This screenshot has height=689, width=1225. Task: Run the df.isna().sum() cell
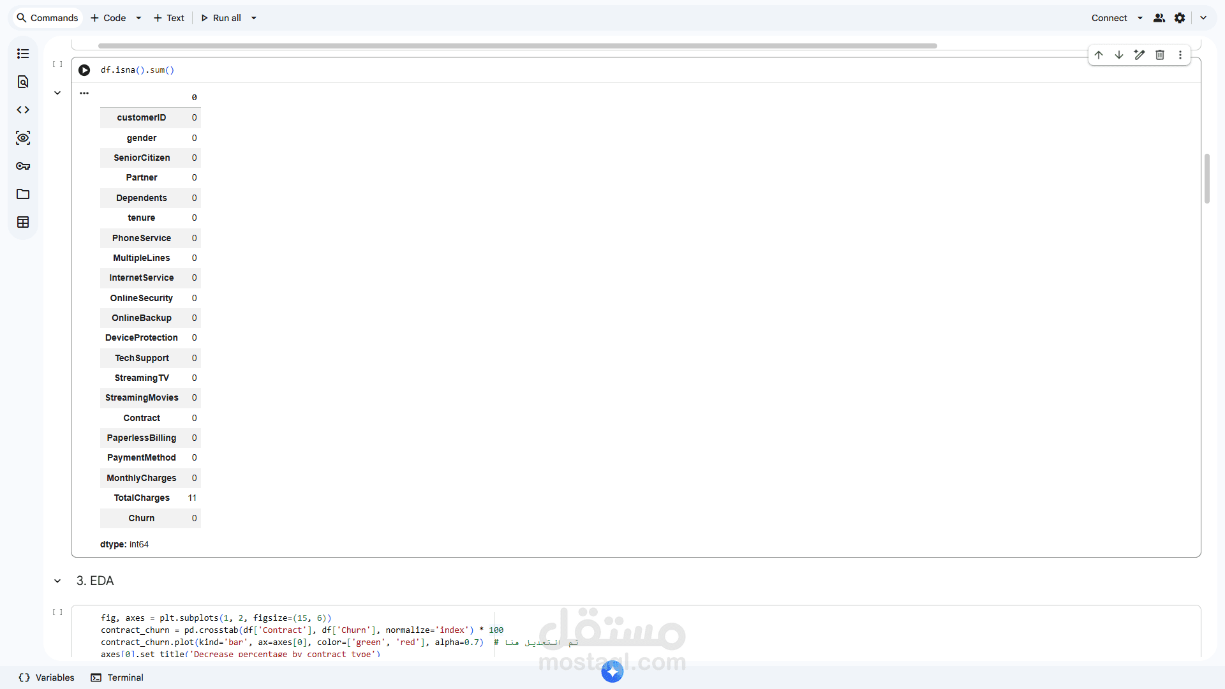84,70
